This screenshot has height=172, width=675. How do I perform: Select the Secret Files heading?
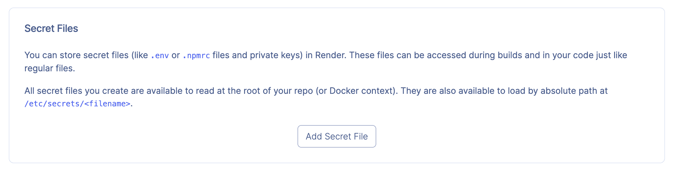(x=51, y=28)
